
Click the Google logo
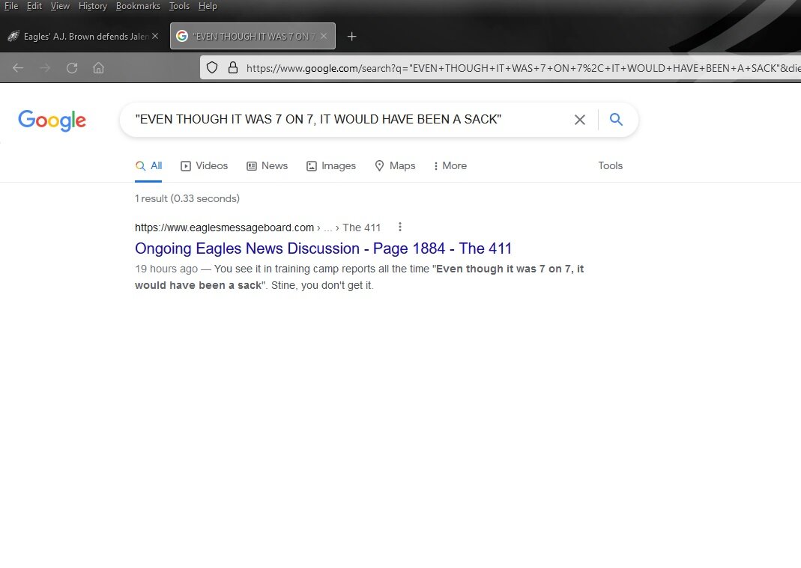52,120
